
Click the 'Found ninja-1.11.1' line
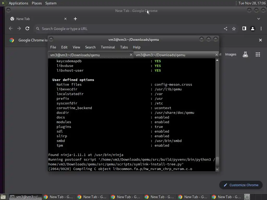click(x=86, y=155)
